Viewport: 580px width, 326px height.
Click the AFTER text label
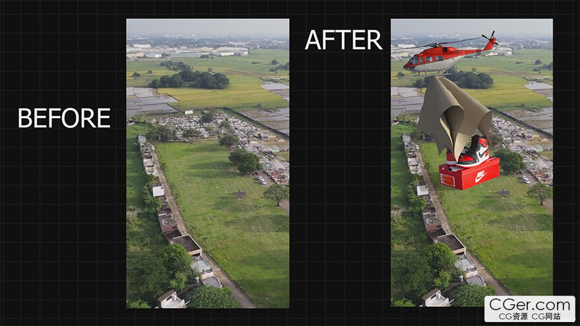click(343, 40)
